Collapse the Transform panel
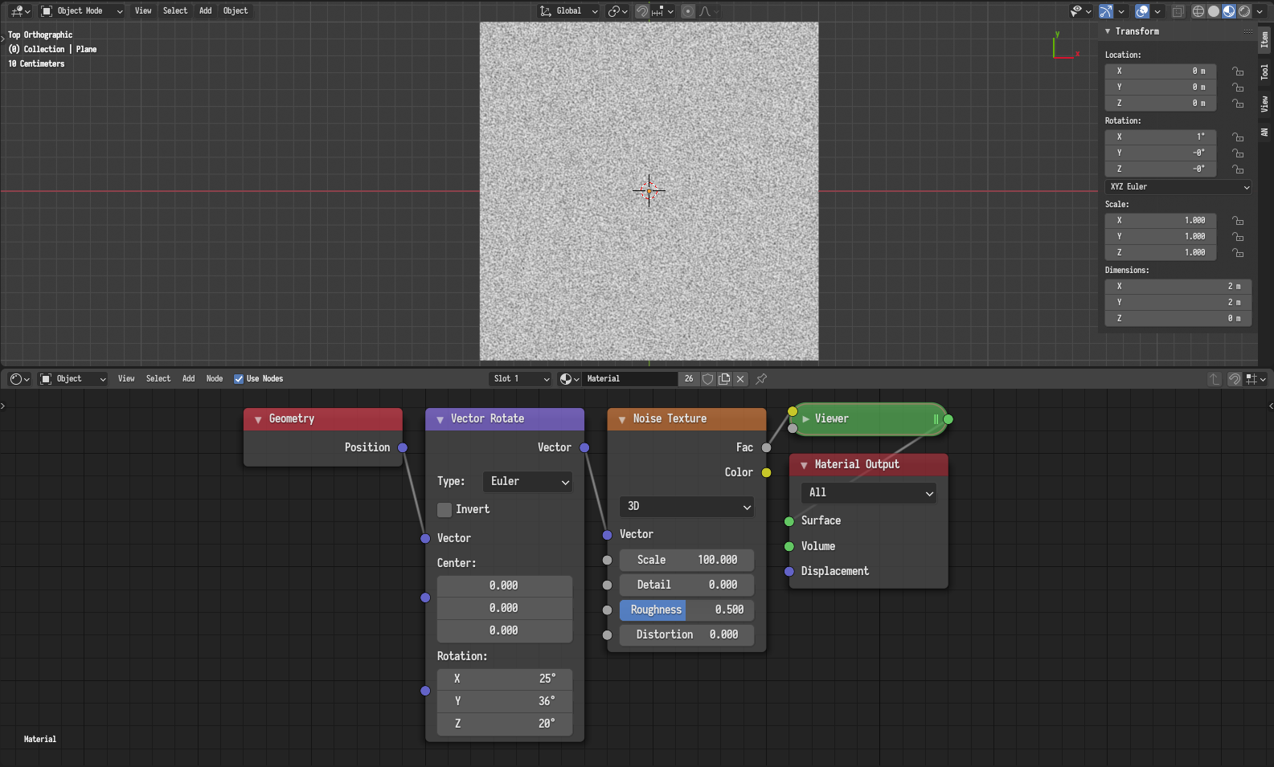The height and width of the screenshot is (767, 1274). (x=1108, y=31)
